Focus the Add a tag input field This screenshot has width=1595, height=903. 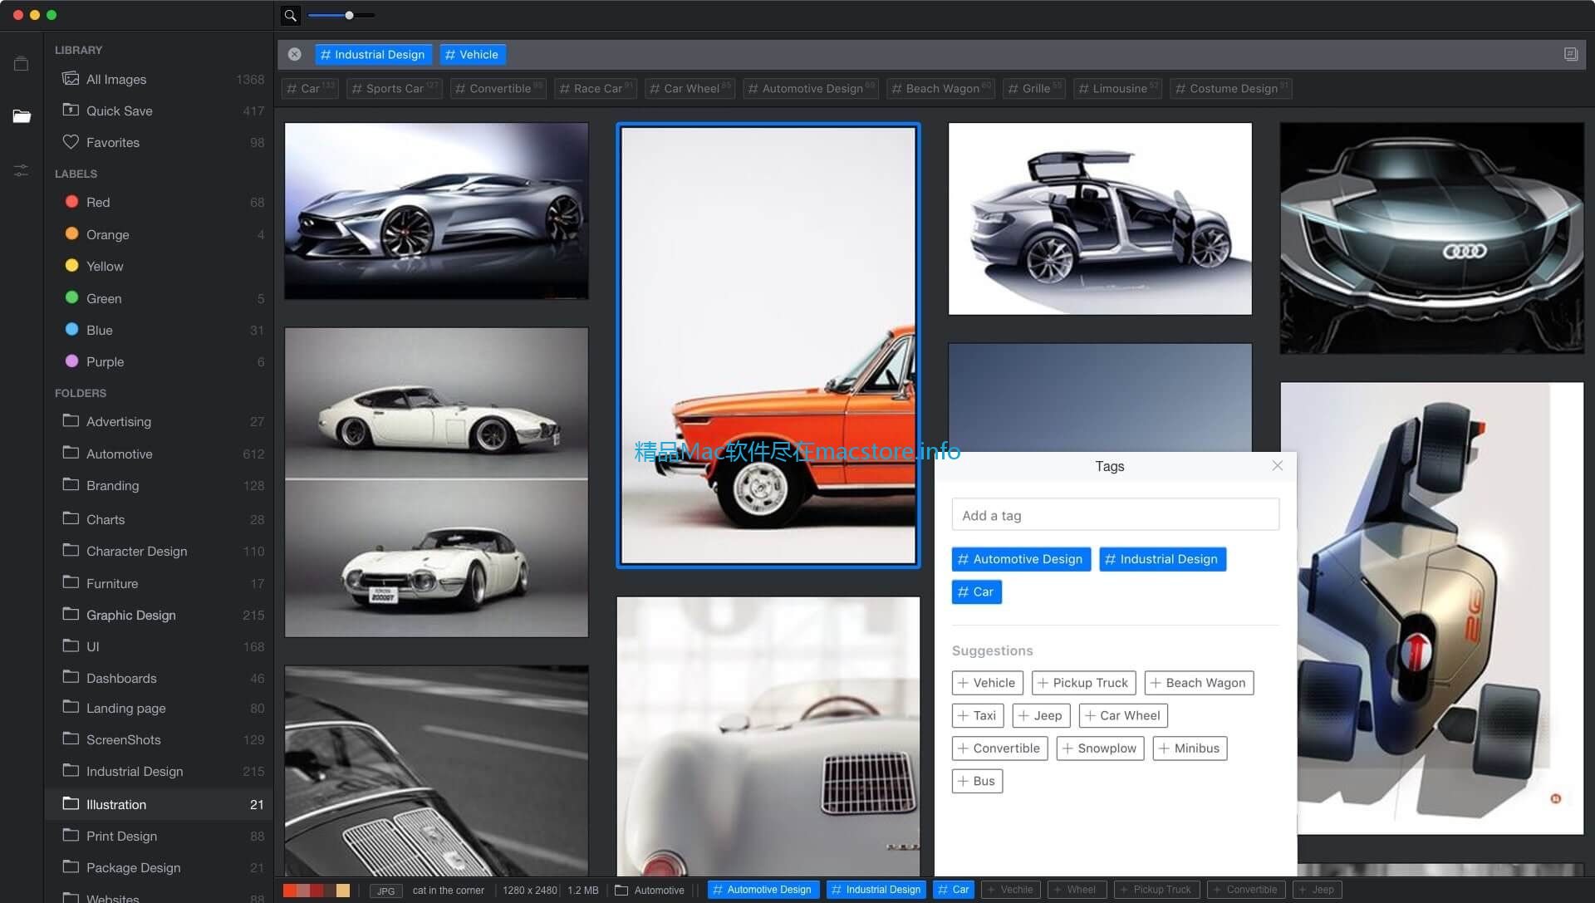(1116, 515)
